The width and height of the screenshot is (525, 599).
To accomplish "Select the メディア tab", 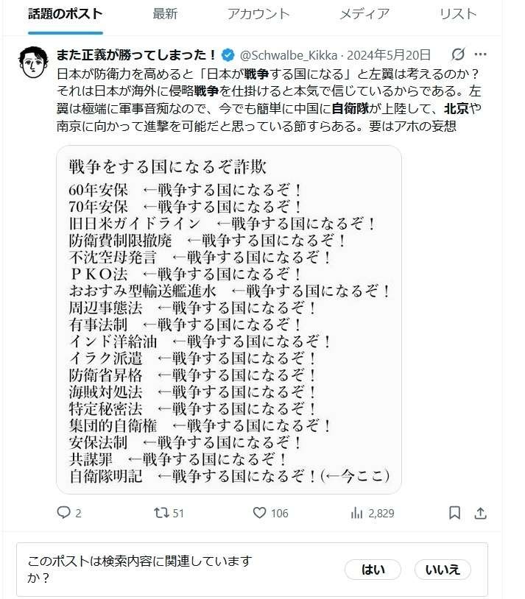I will coord(364,14).
